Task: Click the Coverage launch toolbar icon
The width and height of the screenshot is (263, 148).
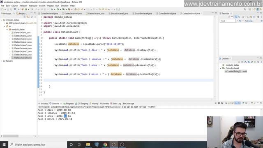Action: click(x=63, y=9)
